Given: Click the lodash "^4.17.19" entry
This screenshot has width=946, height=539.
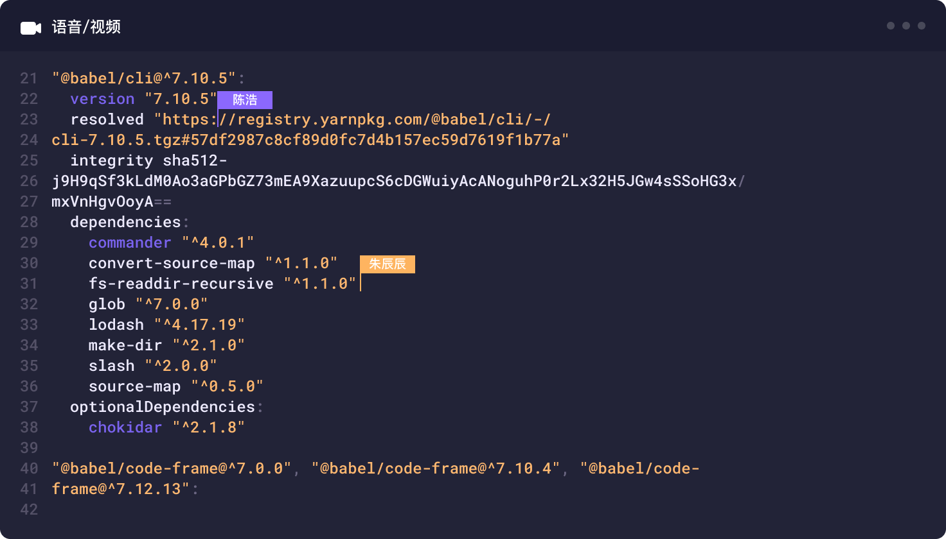Looking at the screenshot, I should click(x=166, y=325).
